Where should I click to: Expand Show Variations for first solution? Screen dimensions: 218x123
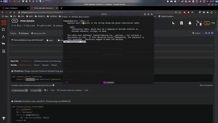206,85
